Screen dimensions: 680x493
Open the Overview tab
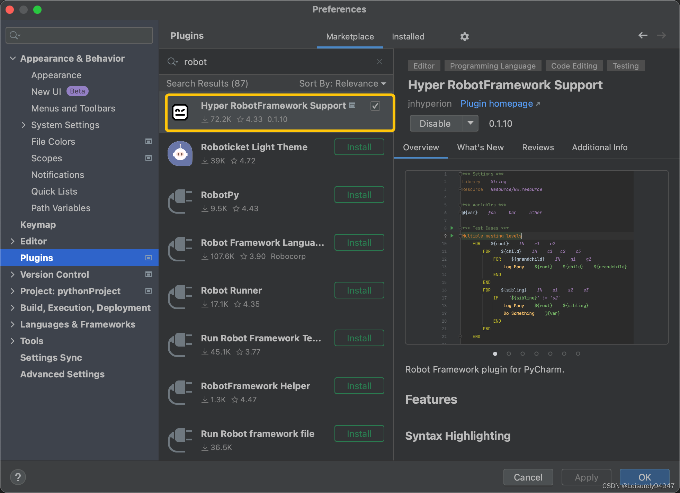click(421, 147)
